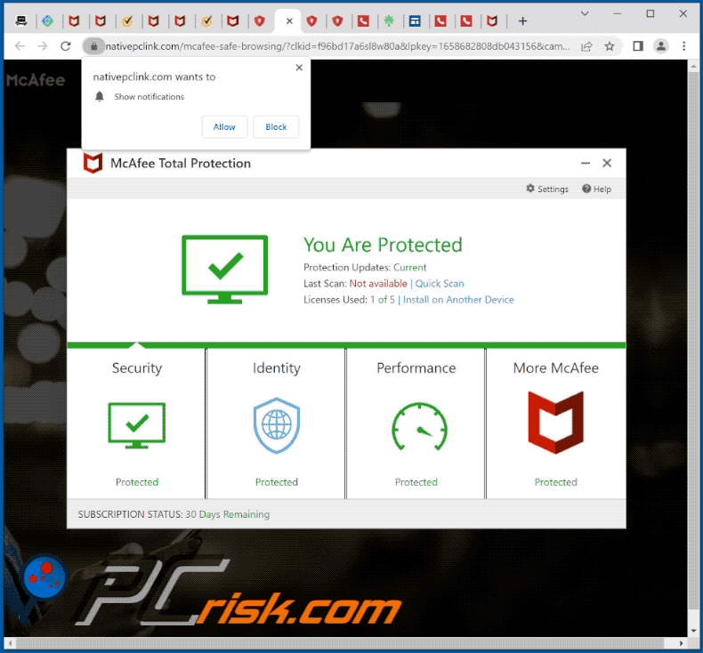Open the blue window favicon tab
Screen dimensions: 703x653
click(415, 20)
